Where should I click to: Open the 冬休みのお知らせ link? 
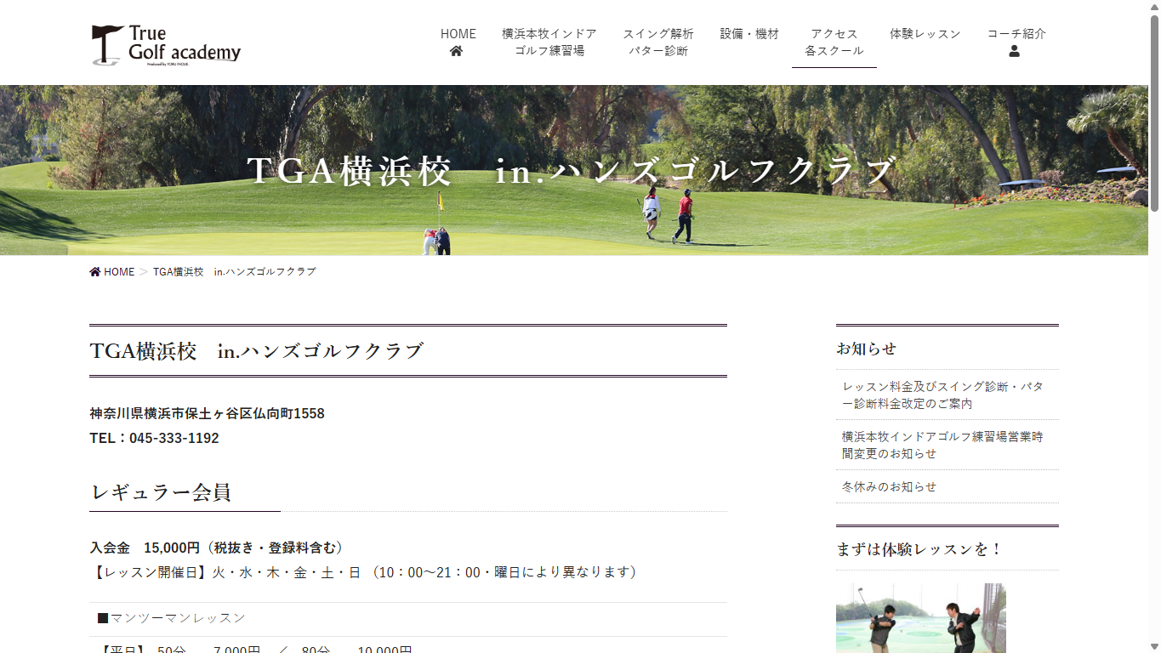pos(889,486)
